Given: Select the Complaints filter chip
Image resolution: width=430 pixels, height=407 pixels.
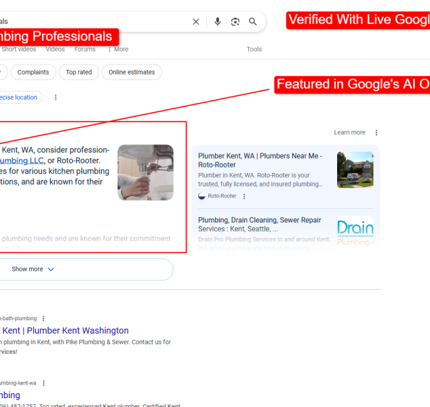Looking at the screenshot, I should pyautogui.click(x=33, y=72).
